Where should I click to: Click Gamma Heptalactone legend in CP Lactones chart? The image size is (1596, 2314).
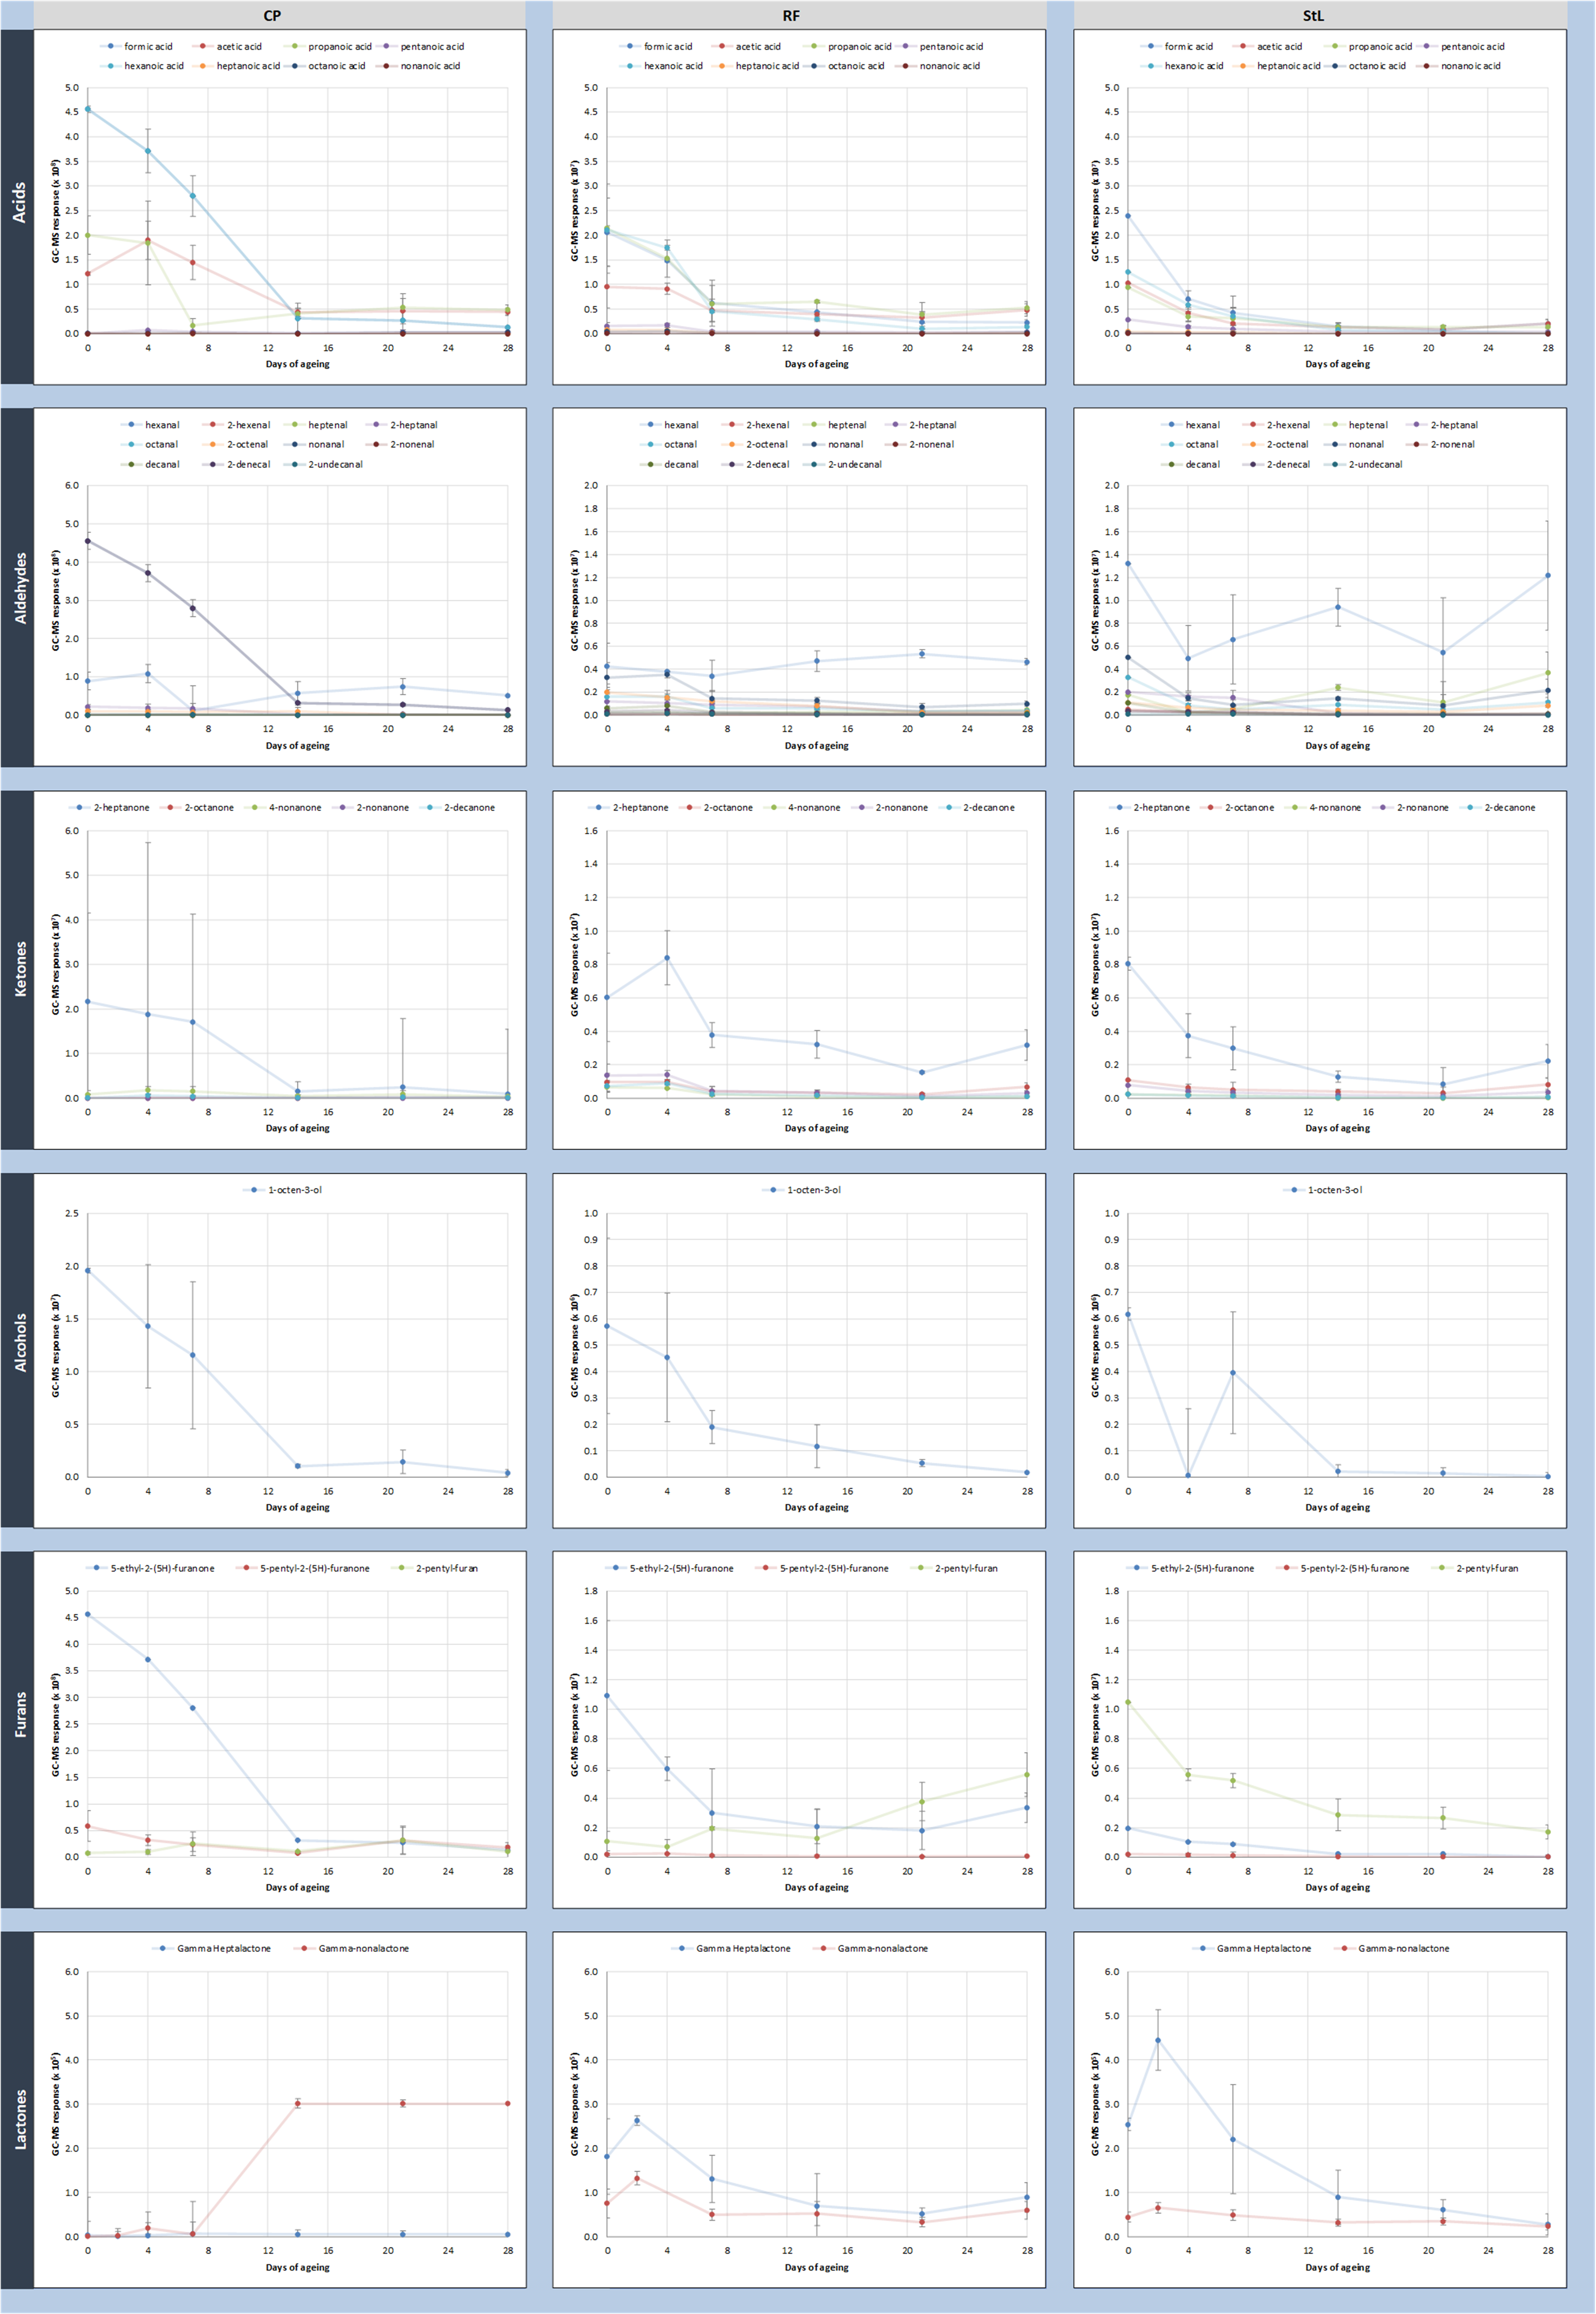pos(212,1948)
